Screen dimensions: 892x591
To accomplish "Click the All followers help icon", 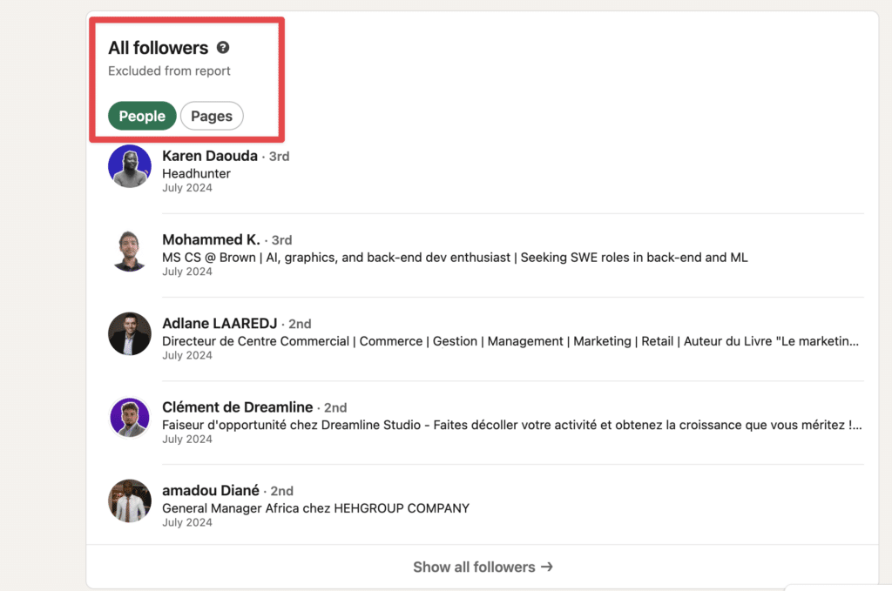I will click(223, 48).
